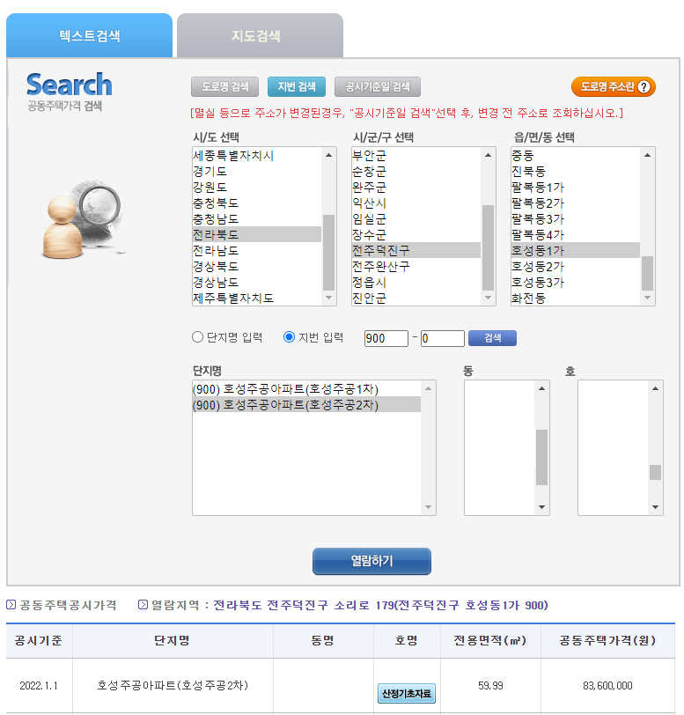Select 정읍시 in the 시/군/구 list
Image resolution: width=684 pixels, height=715 pixels.
tap(416, 283)
